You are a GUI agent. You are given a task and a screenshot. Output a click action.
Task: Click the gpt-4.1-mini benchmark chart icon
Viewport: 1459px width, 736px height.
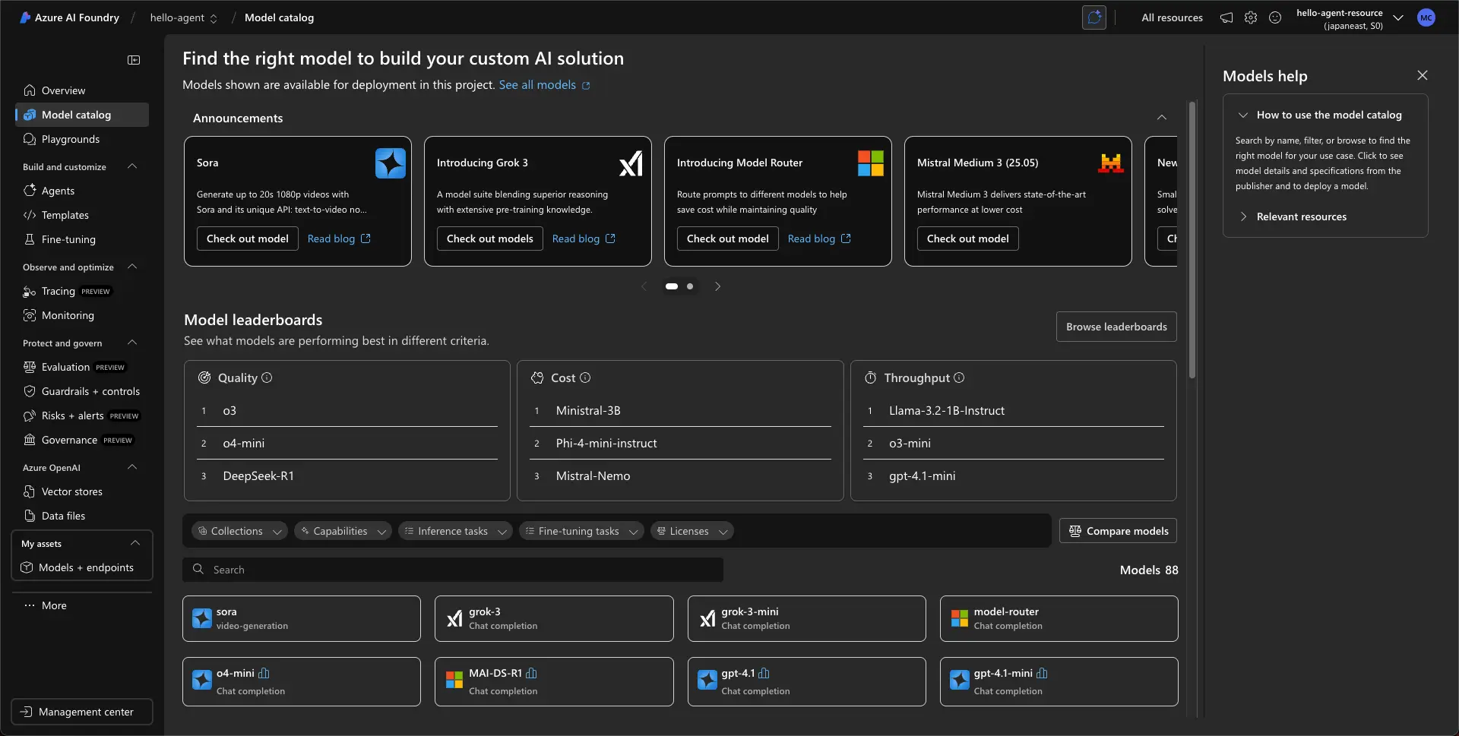(1042, 673)
